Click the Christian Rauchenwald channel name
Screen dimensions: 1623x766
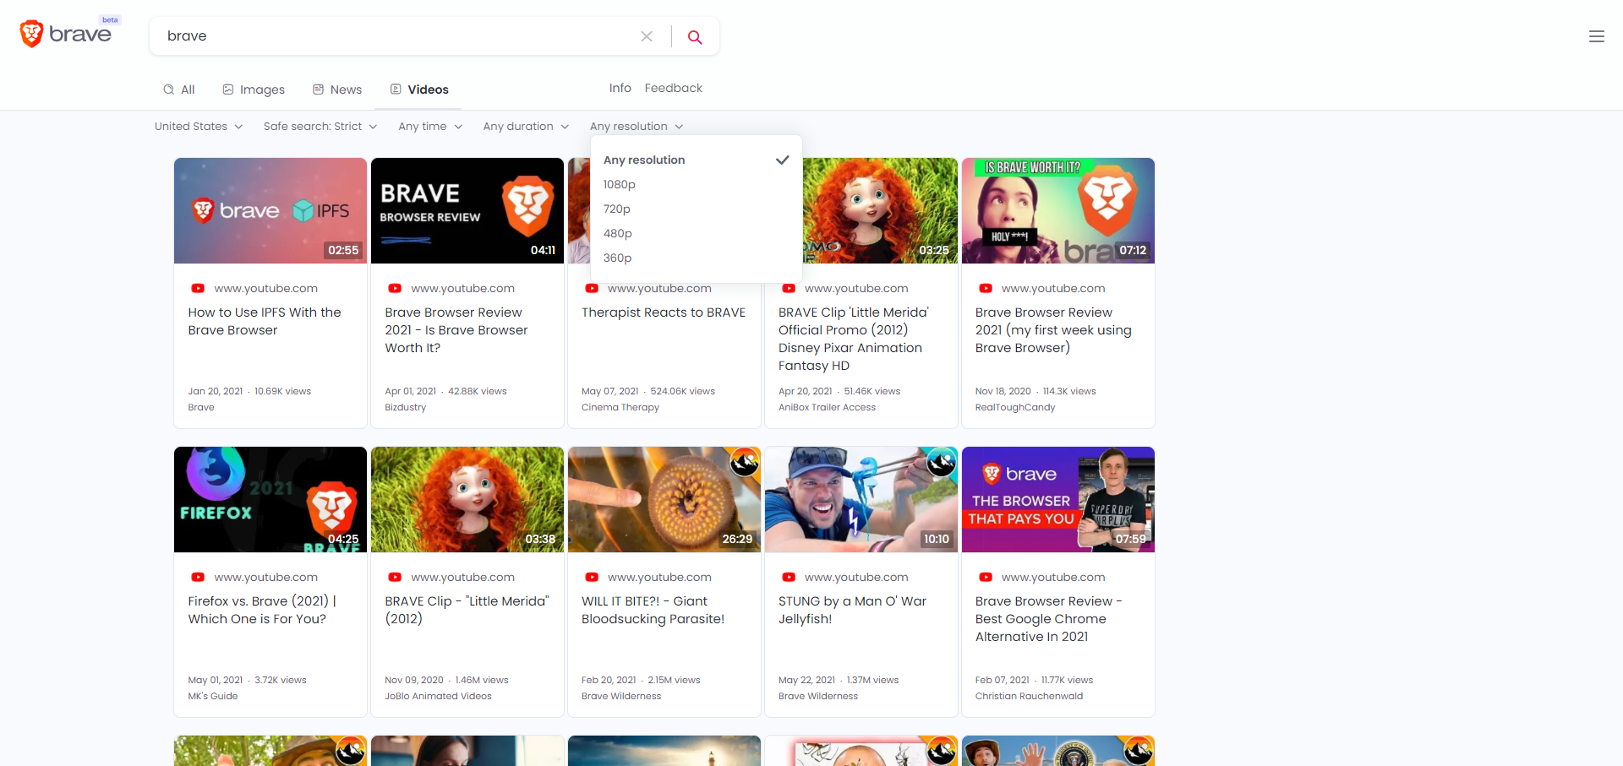pyautogui.click(x=1029, y=696)
